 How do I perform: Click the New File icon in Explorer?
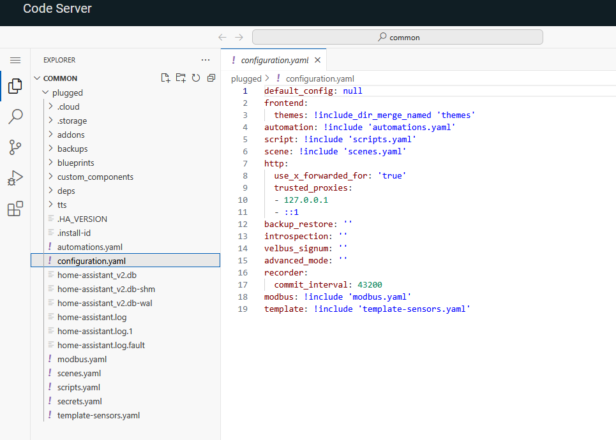[165, 78]
